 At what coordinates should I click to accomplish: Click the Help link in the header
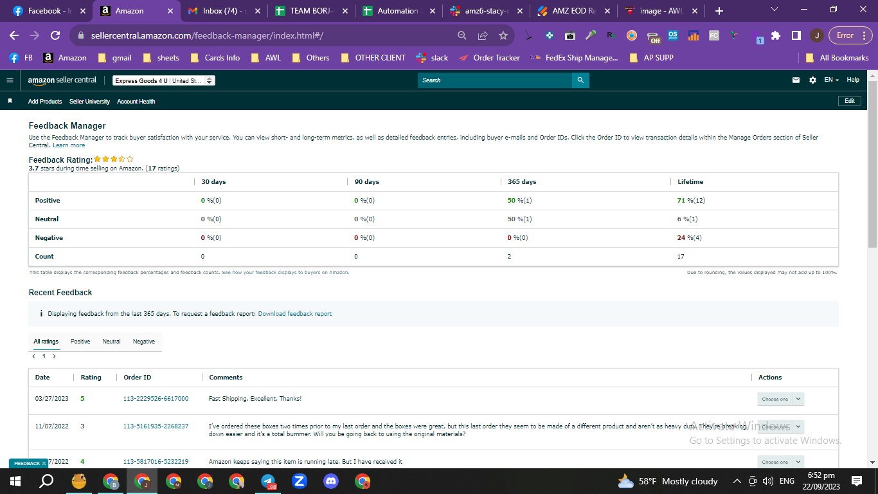853,80
